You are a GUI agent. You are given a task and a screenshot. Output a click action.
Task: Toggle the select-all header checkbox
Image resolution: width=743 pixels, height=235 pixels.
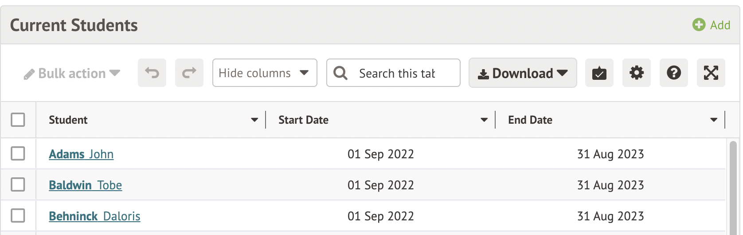18,120
